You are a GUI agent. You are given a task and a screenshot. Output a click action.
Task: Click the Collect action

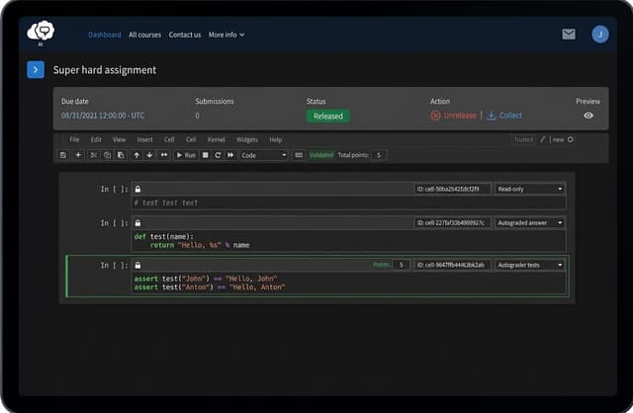(x=504, y=116)
